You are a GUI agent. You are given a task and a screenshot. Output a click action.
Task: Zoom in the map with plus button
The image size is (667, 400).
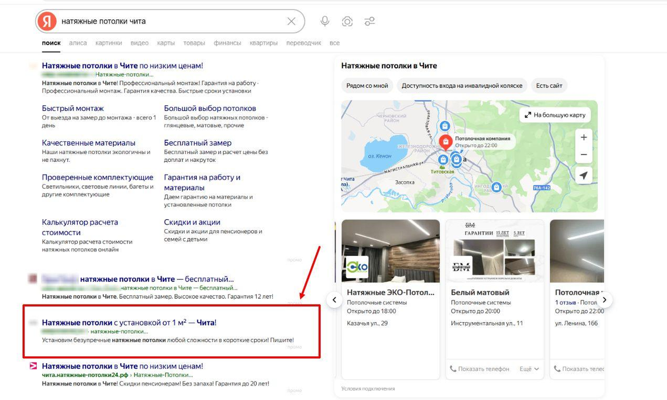point(584,137)
